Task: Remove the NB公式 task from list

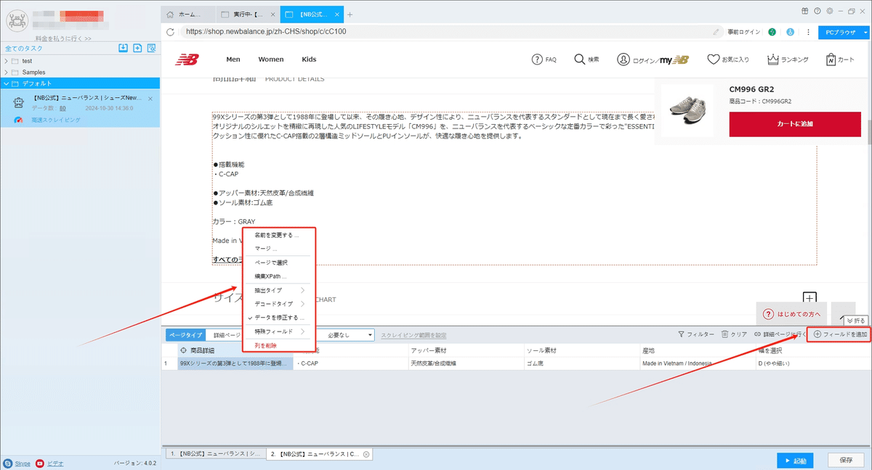Action: point(150,99)
